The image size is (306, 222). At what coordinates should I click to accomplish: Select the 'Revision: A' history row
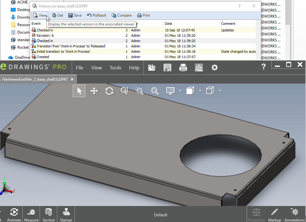coord(45,35)
